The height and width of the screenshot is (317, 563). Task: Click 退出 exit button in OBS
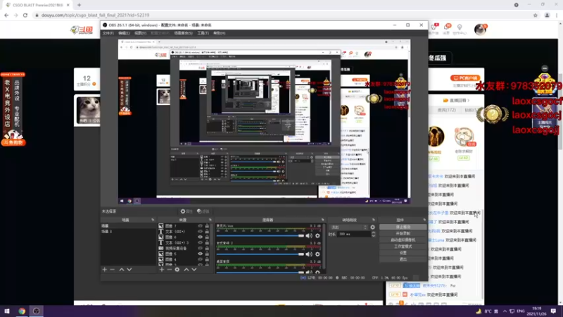403,259
